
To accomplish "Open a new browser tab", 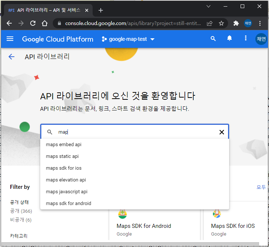I will click(101, 10).
